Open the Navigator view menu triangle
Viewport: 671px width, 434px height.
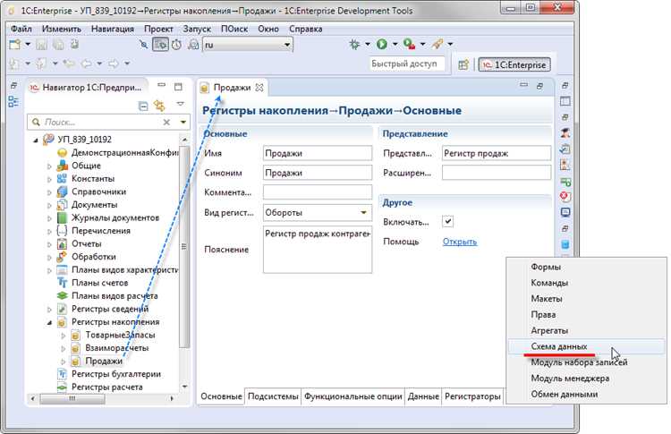(x=180, y=104)
